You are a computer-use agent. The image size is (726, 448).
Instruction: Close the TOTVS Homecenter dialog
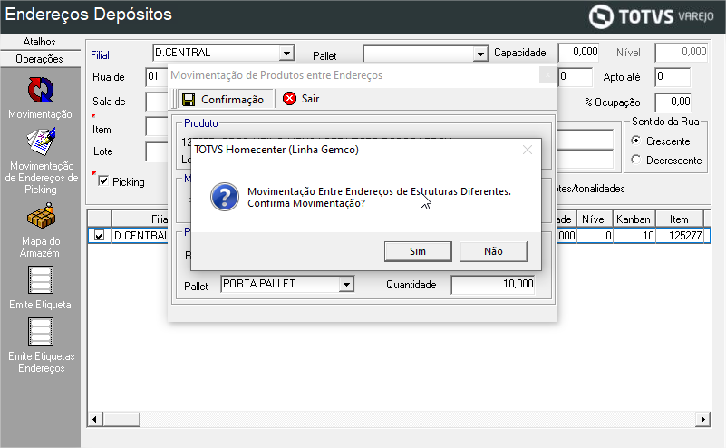point(527,150)
